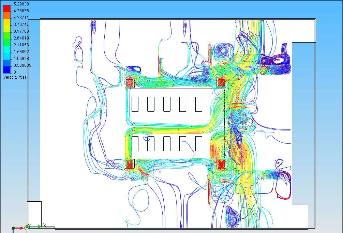Select the 4.76675 legend value

[x=21, y=11]
